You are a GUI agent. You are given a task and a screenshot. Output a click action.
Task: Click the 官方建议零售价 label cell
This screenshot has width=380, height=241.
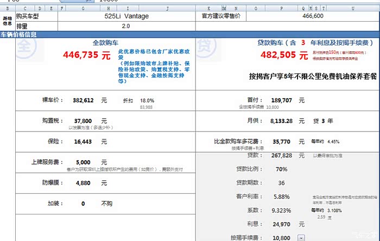tap(221, 16)
